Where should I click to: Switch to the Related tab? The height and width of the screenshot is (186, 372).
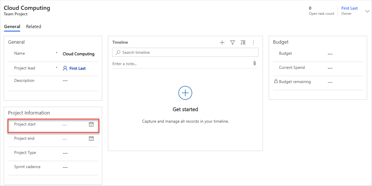(x=33, y=27)
